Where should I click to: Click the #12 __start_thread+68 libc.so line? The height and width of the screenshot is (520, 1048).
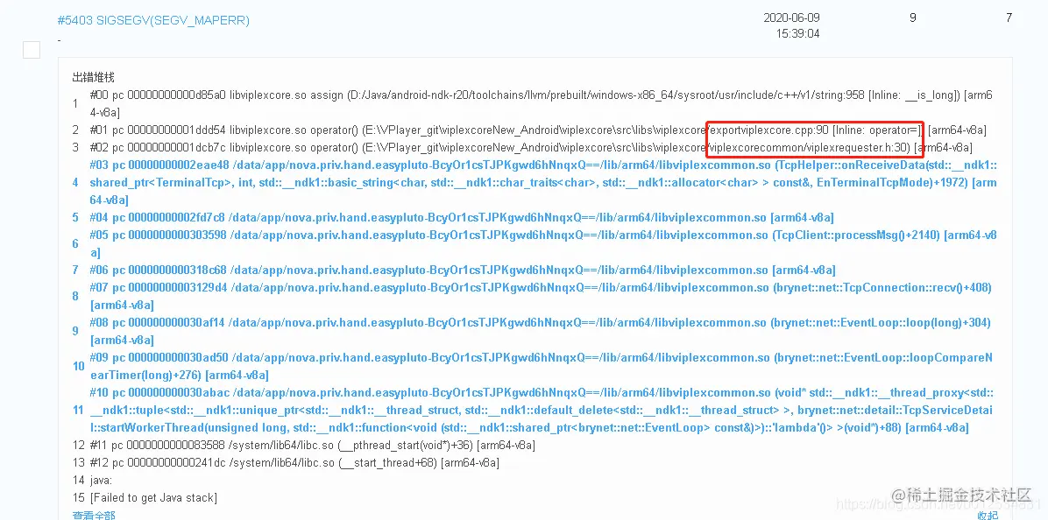(294, 462)
